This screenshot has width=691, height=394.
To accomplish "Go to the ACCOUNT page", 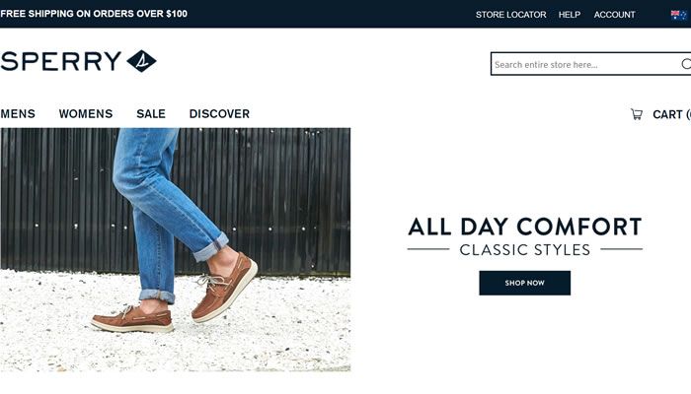I will point(614,15).
